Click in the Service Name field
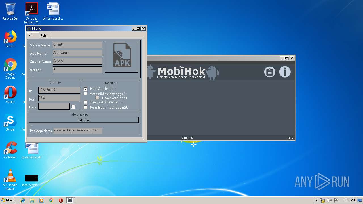 click(77, 61)
